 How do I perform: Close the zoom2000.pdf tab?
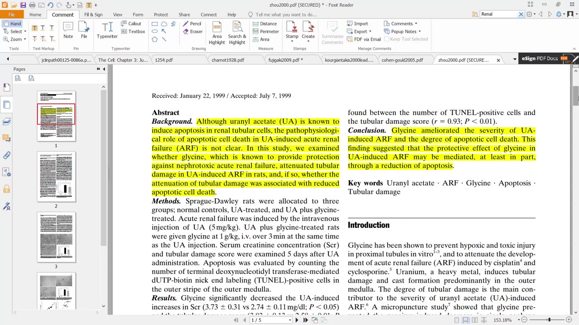[498, 60]
